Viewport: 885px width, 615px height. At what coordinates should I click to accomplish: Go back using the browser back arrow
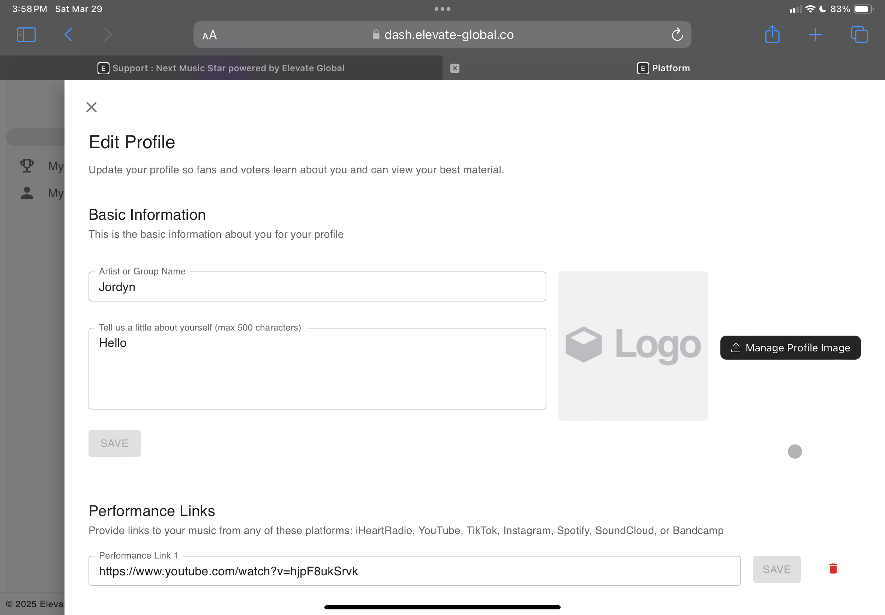[69, 34]
